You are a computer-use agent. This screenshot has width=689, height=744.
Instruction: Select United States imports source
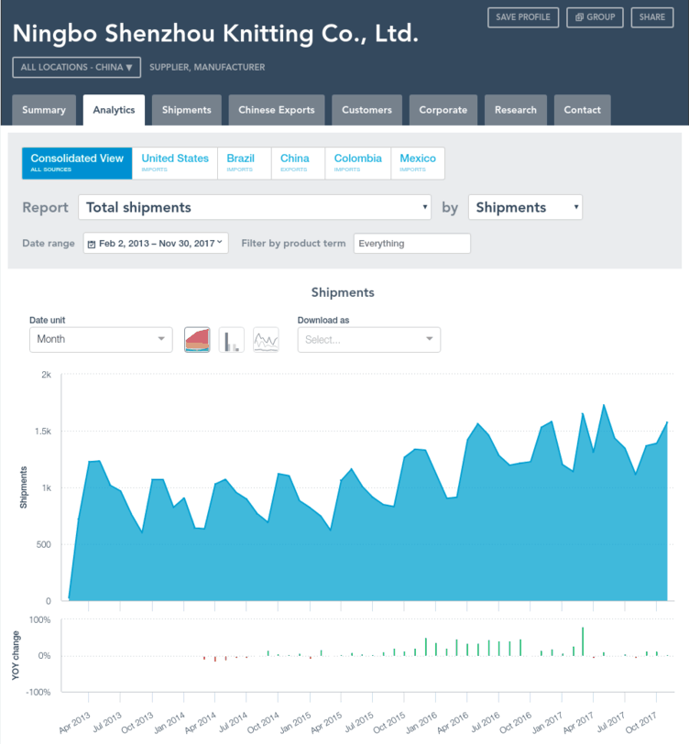tap(175, 163)
